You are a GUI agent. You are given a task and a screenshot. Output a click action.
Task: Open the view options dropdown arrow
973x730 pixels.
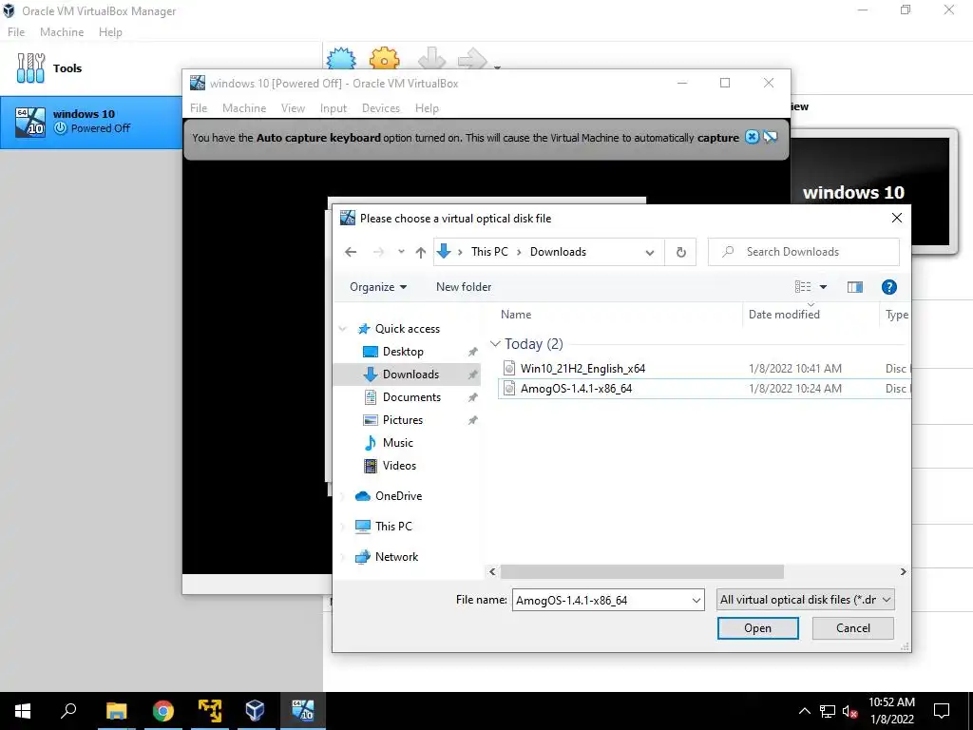coord(824,287)
